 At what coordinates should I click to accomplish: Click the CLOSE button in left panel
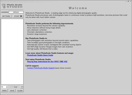click(x=20, y=91)
